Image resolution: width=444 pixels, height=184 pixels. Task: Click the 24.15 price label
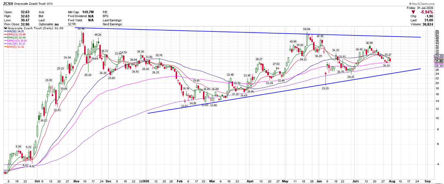351,76
